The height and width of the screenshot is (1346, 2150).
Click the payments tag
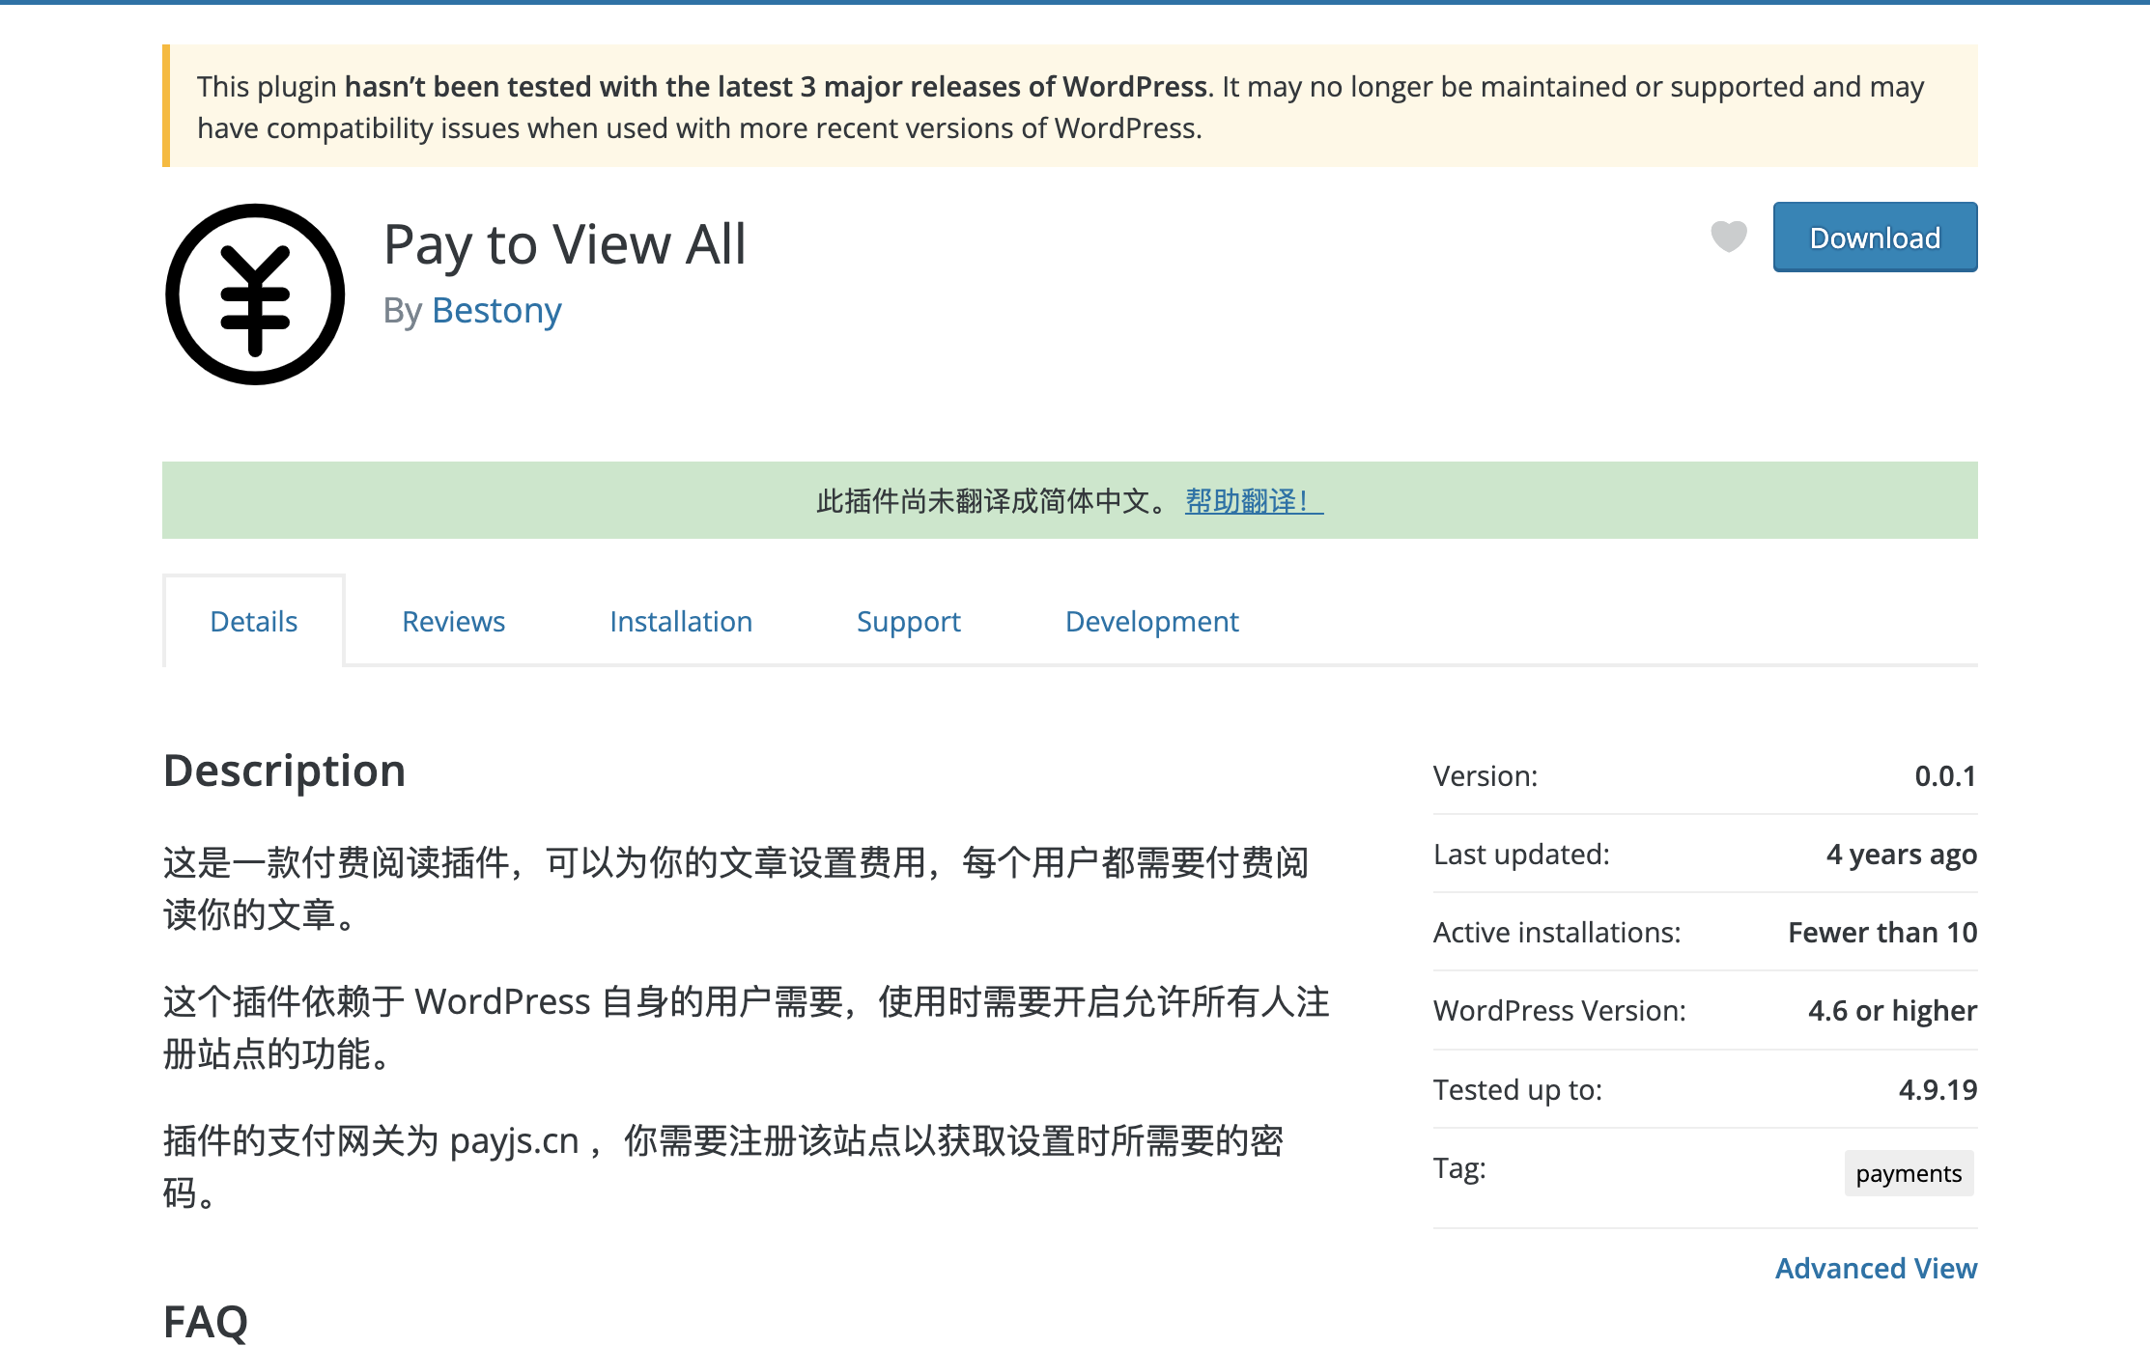[1908, 1174]
